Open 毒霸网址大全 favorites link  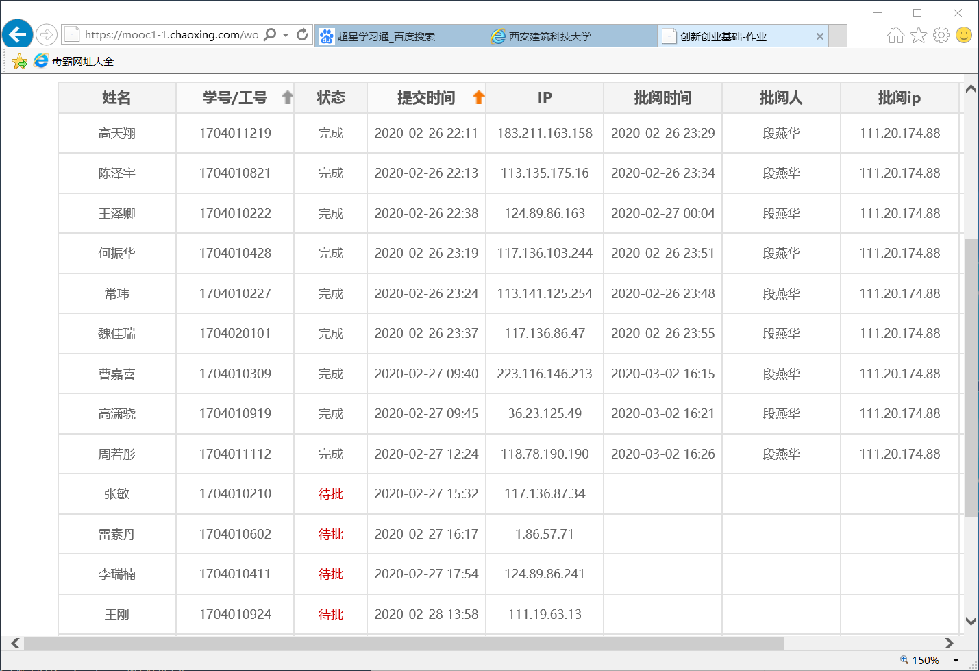click(74, 61)
